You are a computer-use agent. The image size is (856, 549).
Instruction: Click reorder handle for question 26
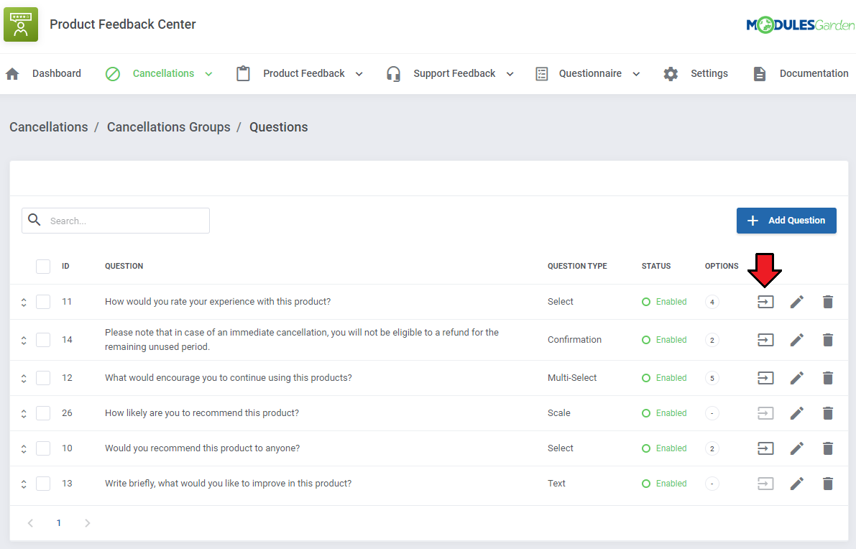[x=24, y=413]
